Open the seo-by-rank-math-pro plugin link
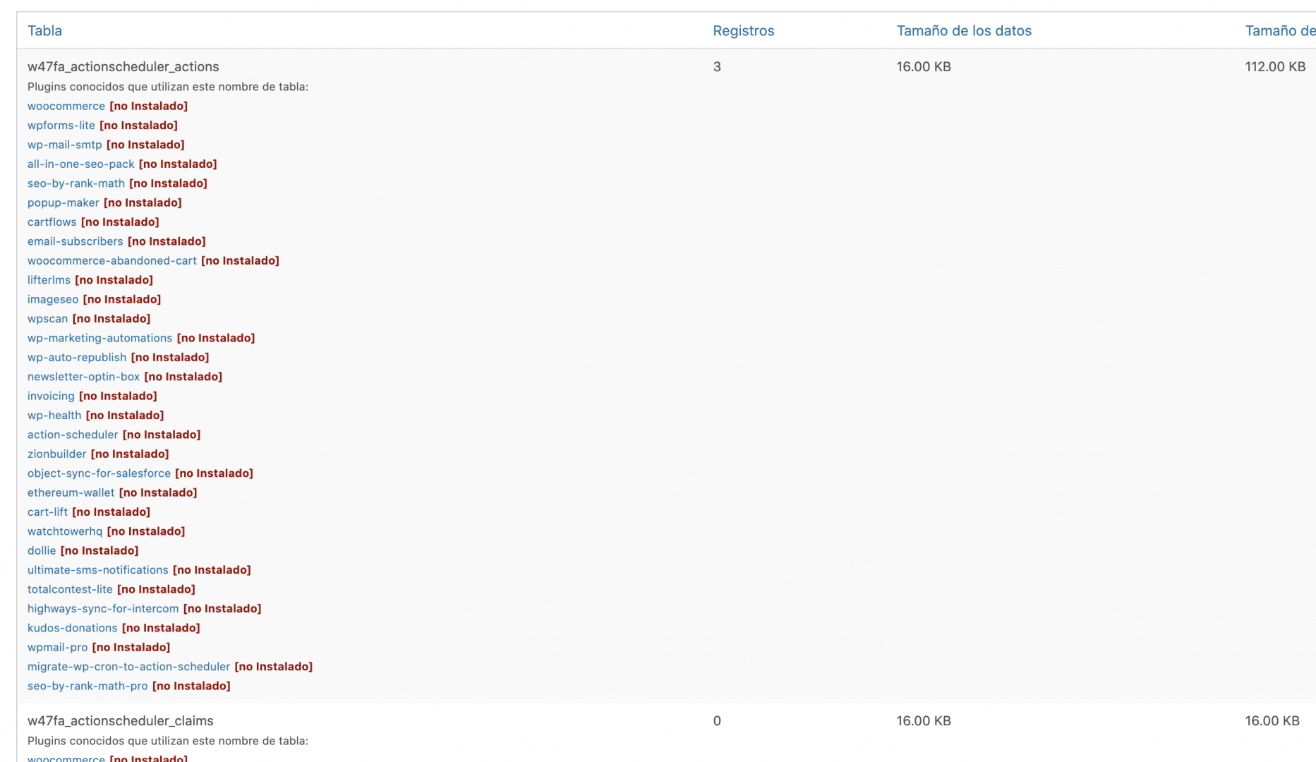 tap(87, 686)
